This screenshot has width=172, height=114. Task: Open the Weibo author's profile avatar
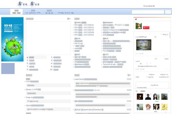[x=139, y=26]
